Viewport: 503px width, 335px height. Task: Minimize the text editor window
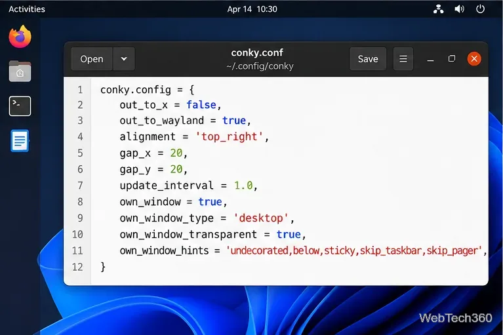coord(430,59)
